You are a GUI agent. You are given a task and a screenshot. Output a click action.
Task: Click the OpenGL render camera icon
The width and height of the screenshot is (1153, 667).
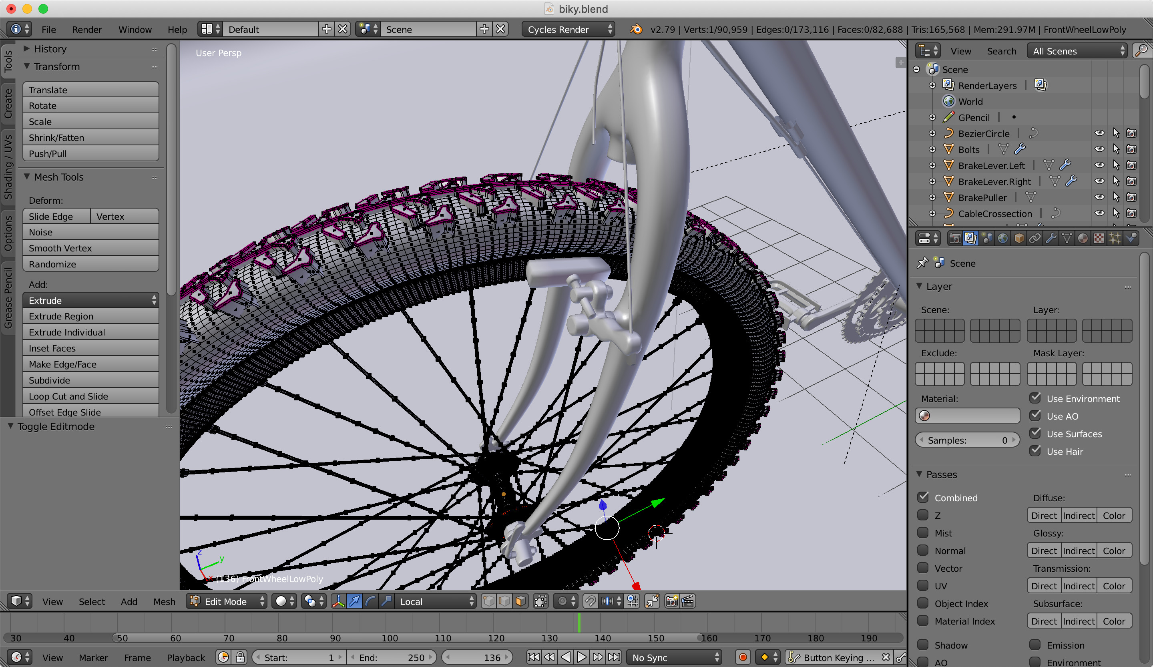click(x=671, y=601)
